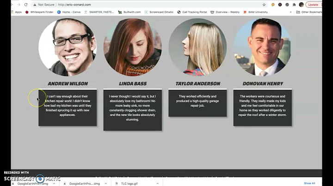The height and width of the screenshot is (186, 333).
Task: Open the Overview - Weebly bookmark
Action: 225,12
